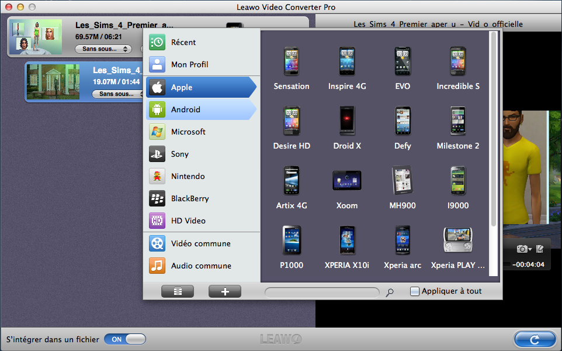Click the Les_Sims_4_Premier video thumbnail
This screenshot has width=562, height=351.
click(36, 37)
